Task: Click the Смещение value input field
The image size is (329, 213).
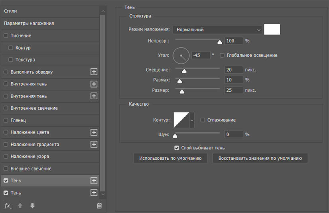Action: pyautogui.click(x=233, y=70)
